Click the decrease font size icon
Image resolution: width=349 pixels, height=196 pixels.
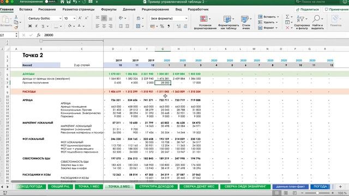(x=87, y=18)
